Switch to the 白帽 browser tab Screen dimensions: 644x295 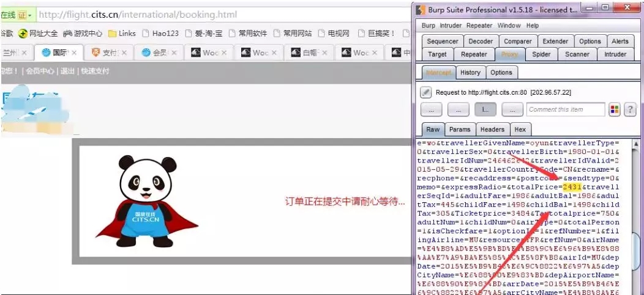(x=309, y=53)
